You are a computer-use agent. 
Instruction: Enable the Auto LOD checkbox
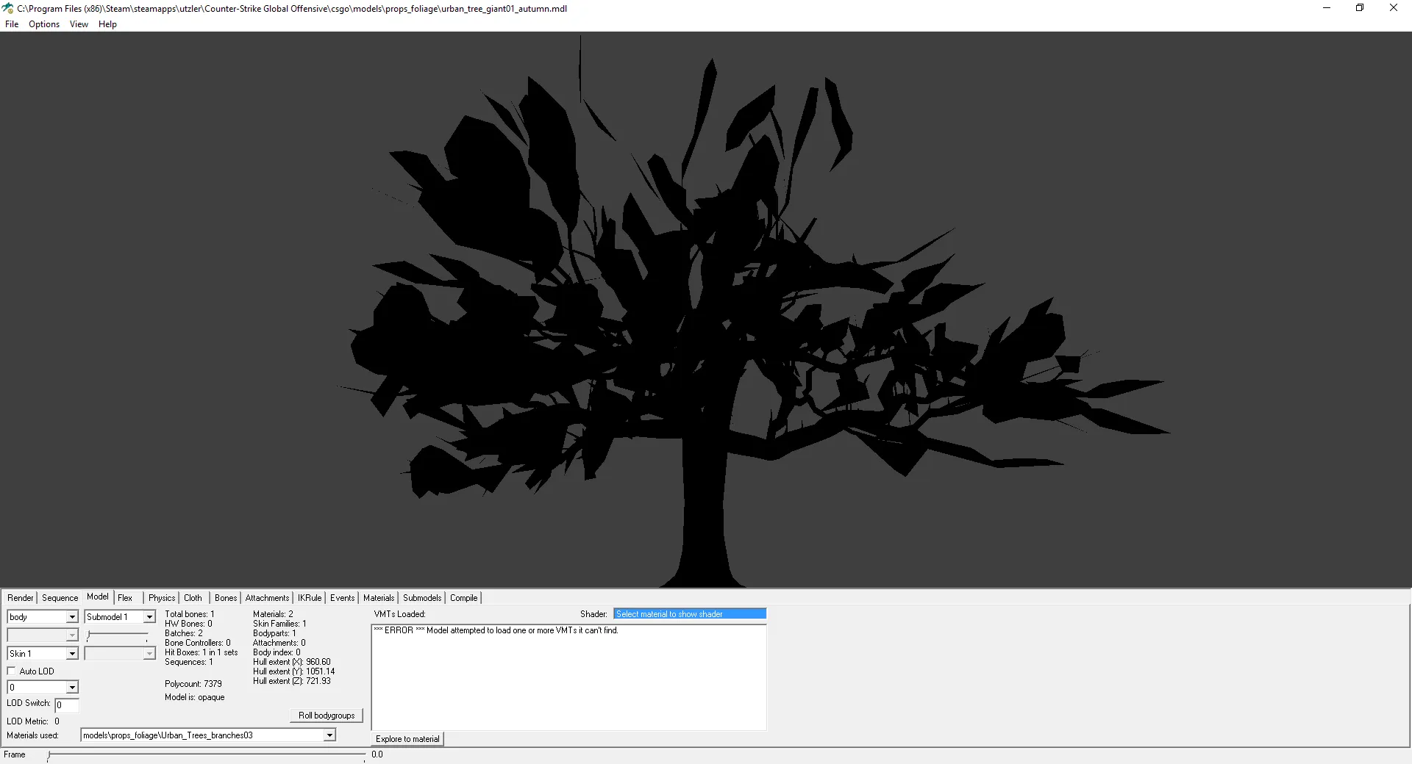11,671
